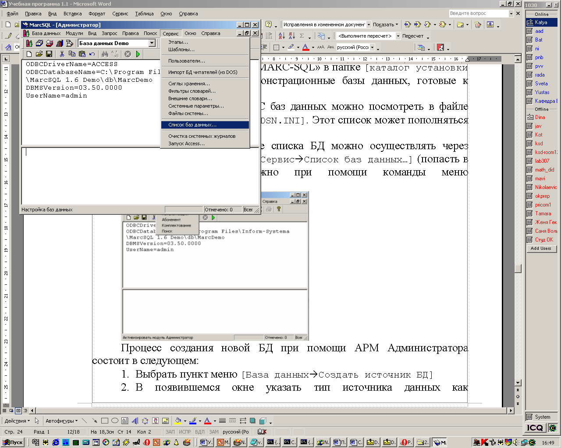
Task: Click Accept change checkmark icon
Action: tap(427, 24)
